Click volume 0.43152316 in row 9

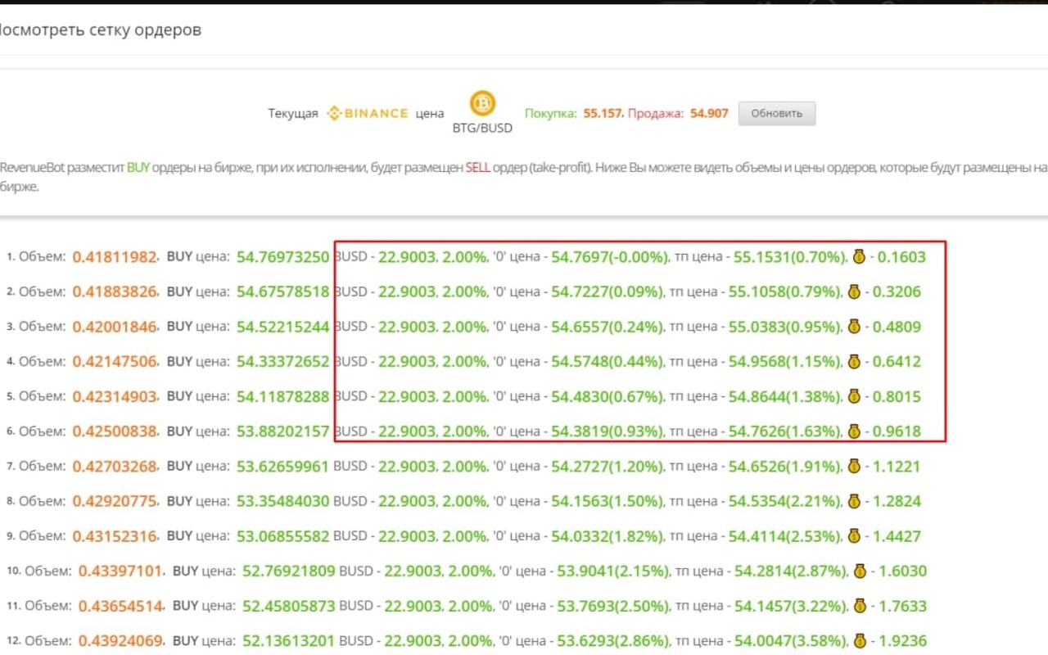[x=115, y=535]
